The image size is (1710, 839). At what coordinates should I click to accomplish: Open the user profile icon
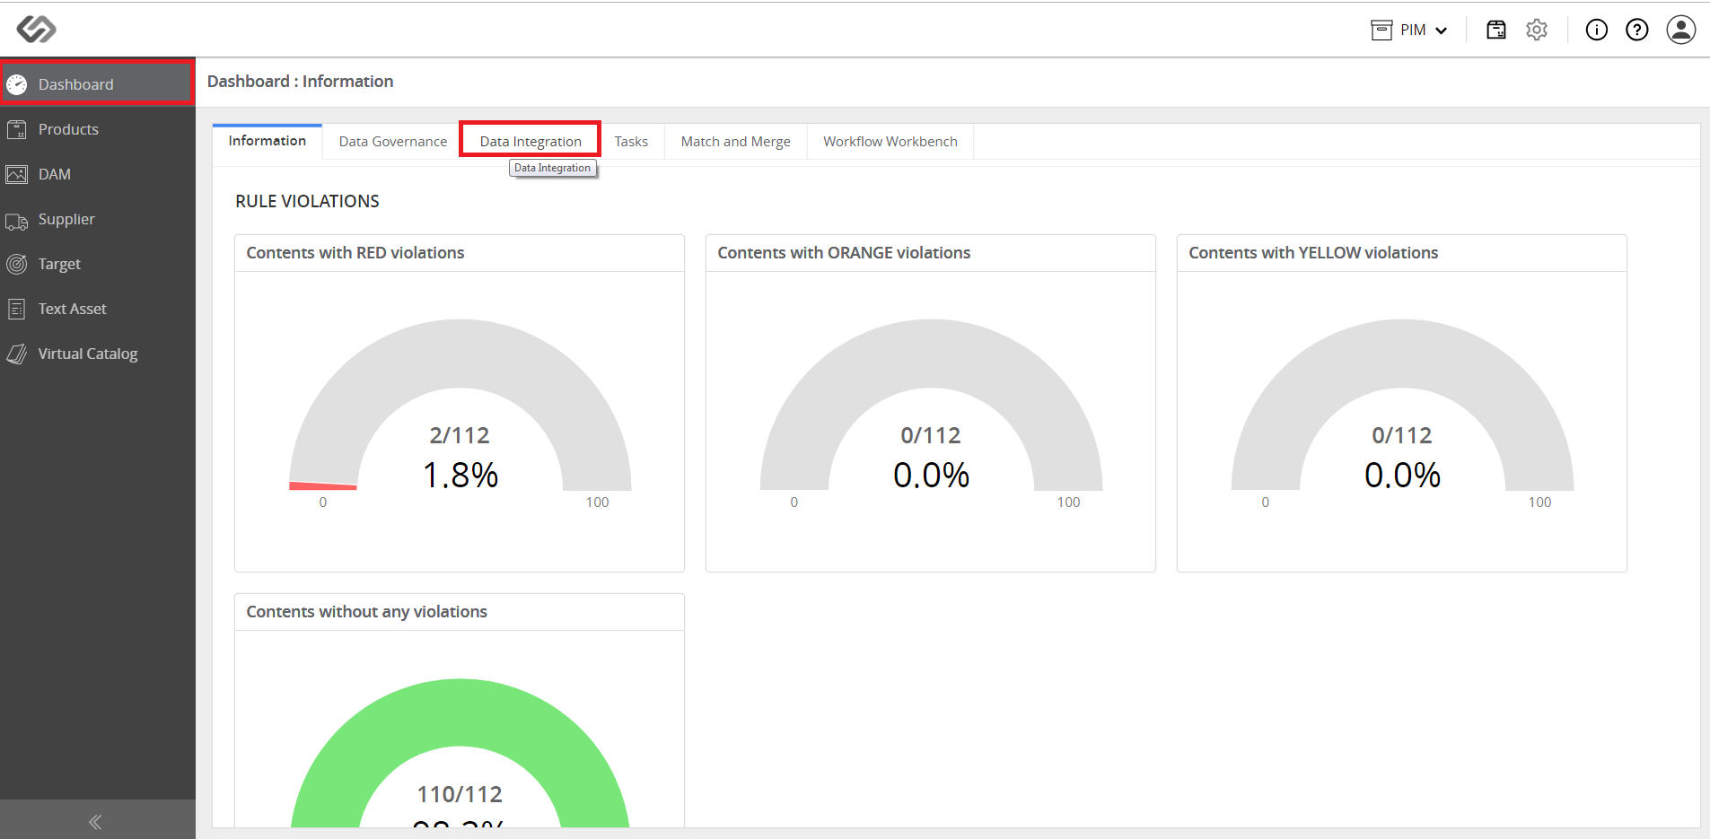(x=1680, y=30)
